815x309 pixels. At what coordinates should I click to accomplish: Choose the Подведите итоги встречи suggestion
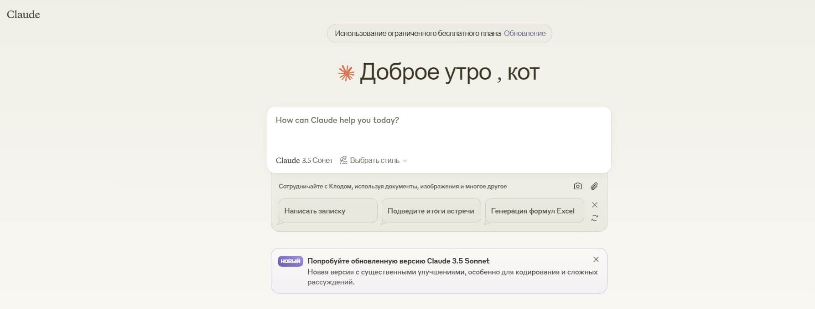(431, 211)
